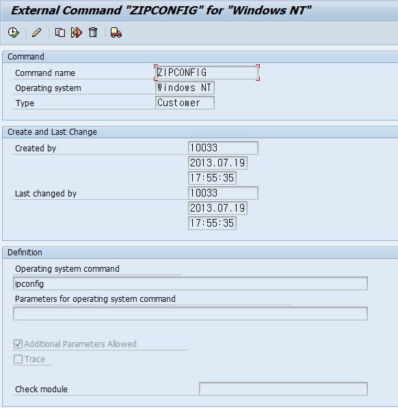Image resolution: width=398 pixels, height=408 pixels.
Task: Click the Rename command arrow icon
Action: point(77,33)
